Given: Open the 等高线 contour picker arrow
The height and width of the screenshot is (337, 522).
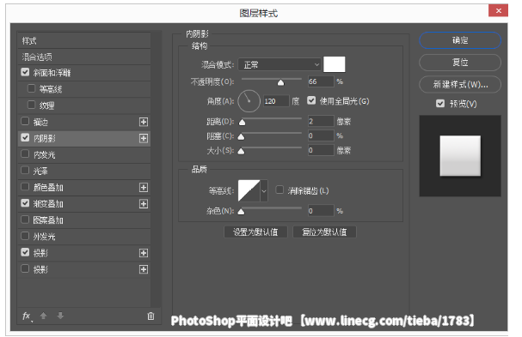Looking at the screenshot, I should [x=264, y=191].
